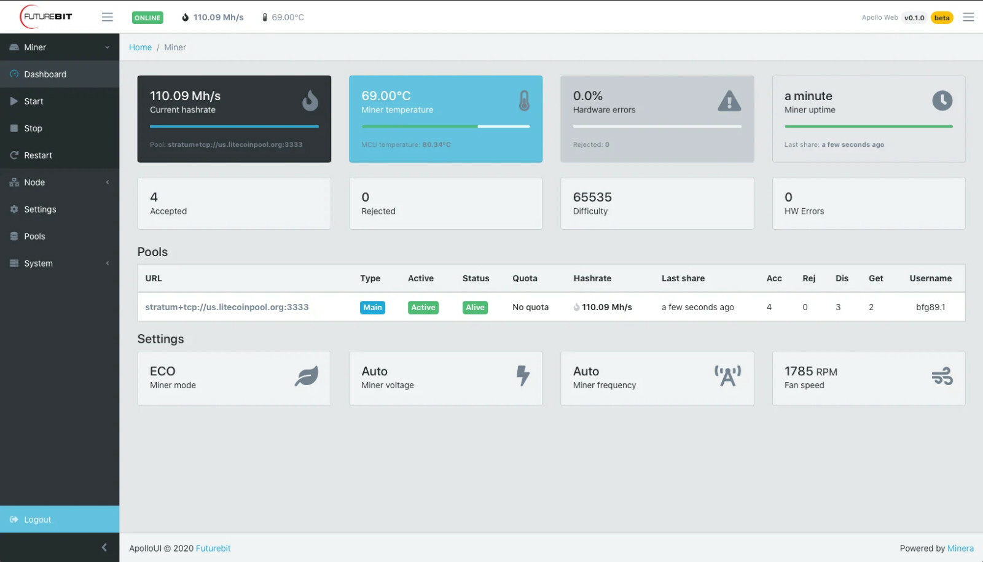983x562 pixels.
Task: Click the server icon next to System
Action: pos(14,263)
